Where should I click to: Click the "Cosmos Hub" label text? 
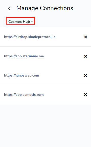(x=19, y=22)
